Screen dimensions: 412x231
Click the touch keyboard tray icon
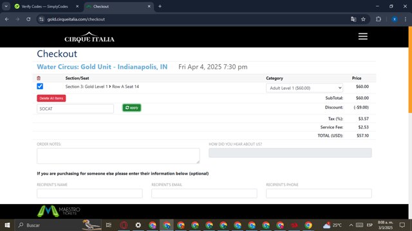point(359,225)
